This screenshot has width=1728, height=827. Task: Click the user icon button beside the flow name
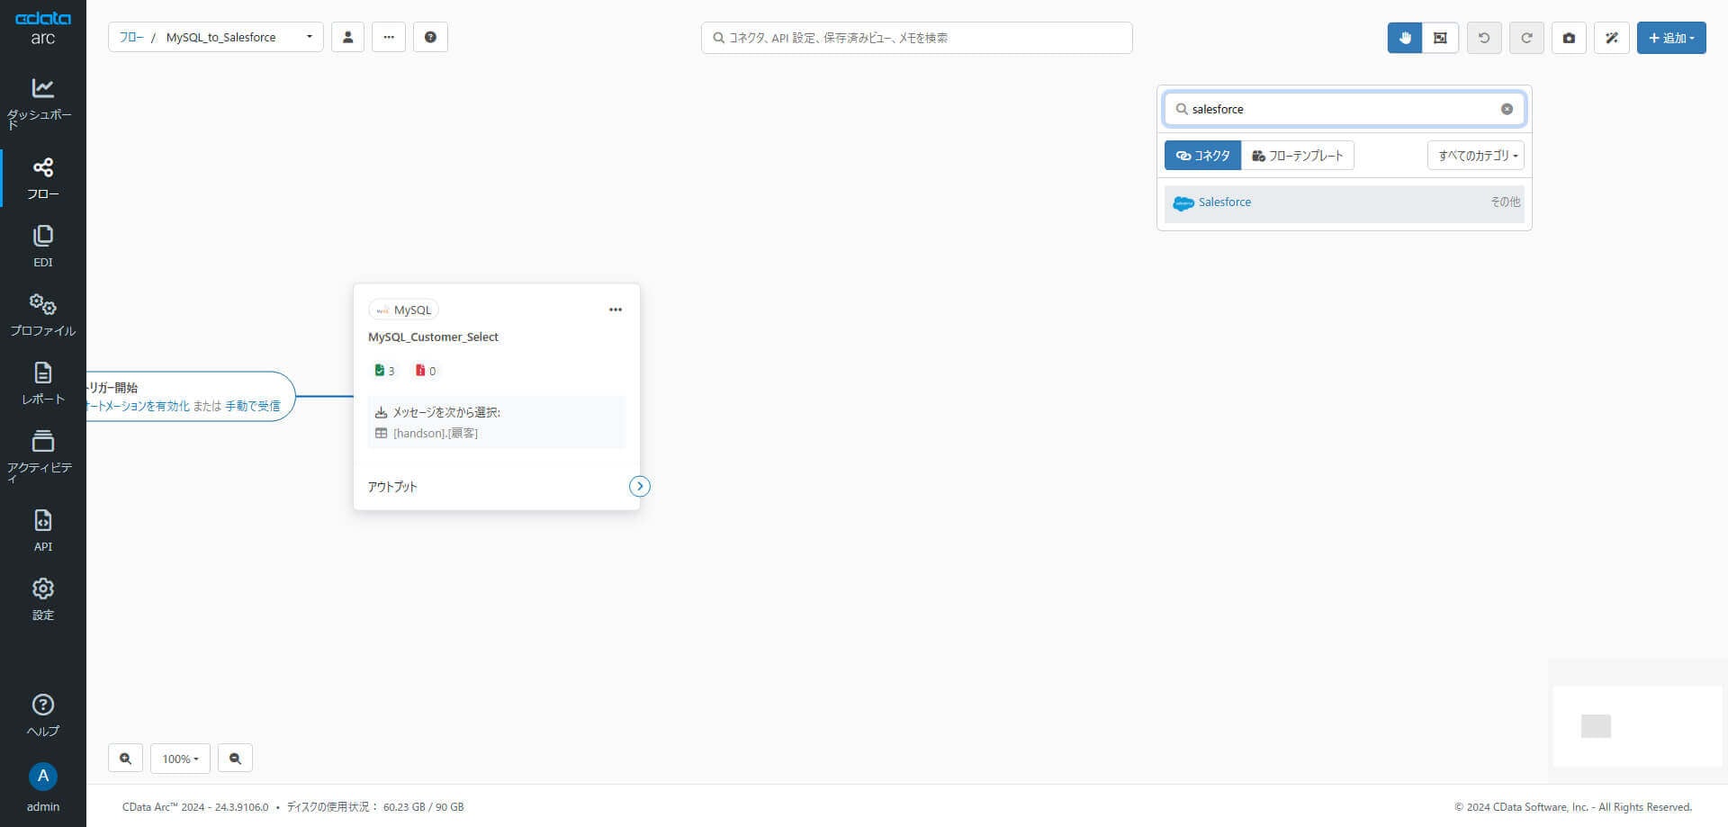pyautogui.click(x=347, y=37)
